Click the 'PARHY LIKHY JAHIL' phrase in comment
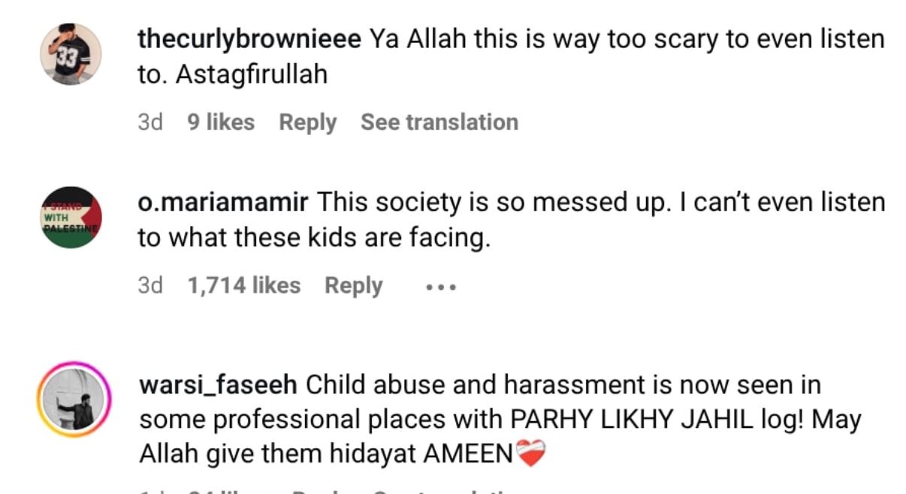The width and height of the screenshot is (906, 494). pos(632,420)
